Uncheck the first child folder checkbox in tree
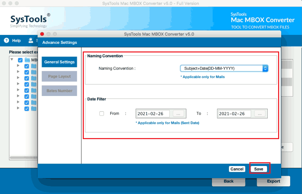The height and width of the screenshot is (194, 302). 27,66
